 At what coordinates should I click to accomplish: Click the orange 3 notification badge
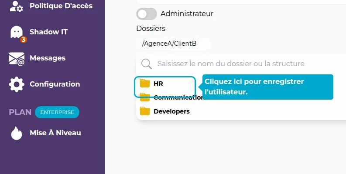pyautogui.click(x=24, y=40)
